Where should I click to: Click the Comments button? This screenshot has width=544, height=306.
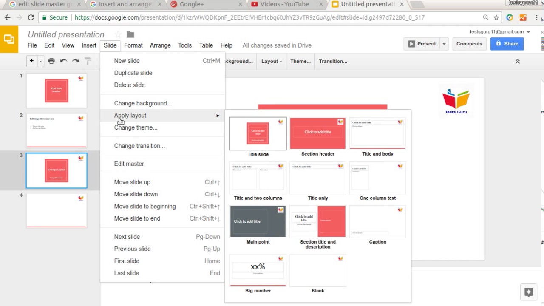click(469, 44)
